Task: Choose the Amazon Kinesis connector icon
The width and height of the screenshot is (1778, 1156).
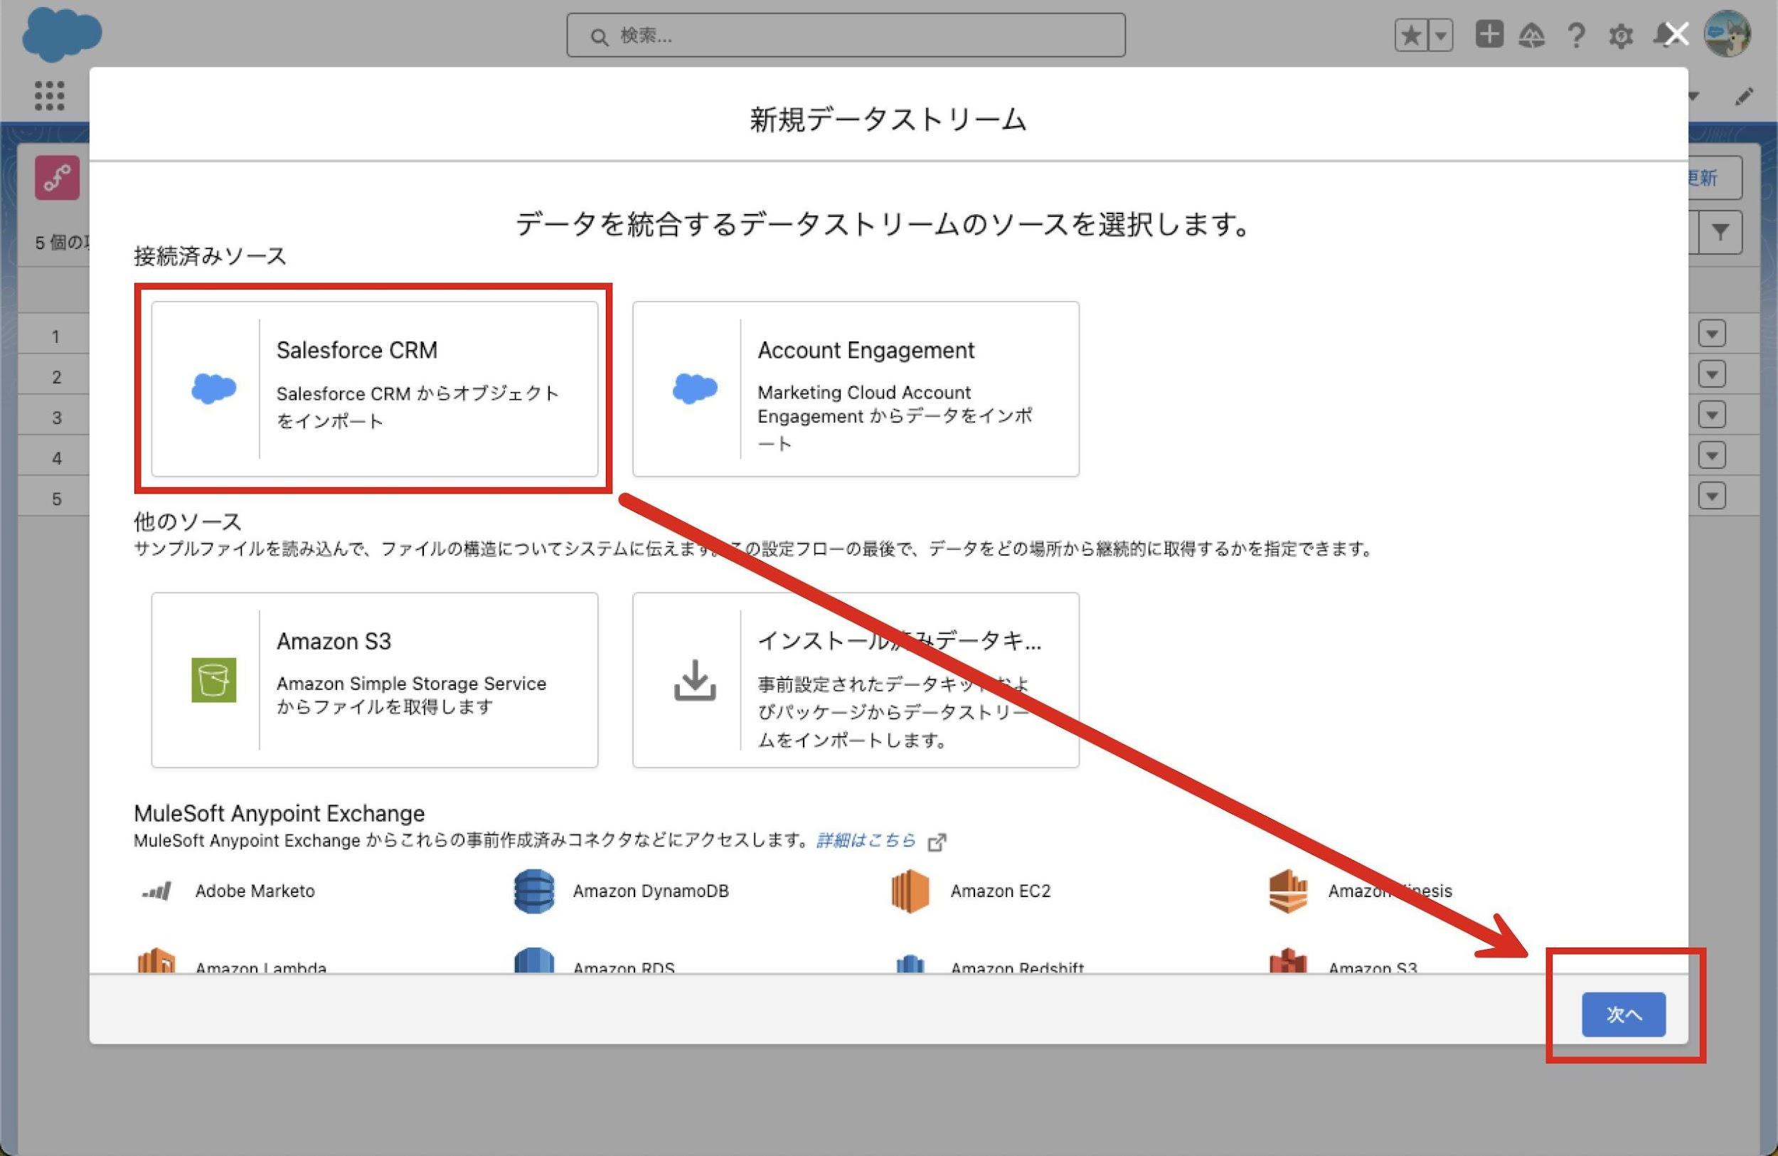Action: tap(1288, 891)
